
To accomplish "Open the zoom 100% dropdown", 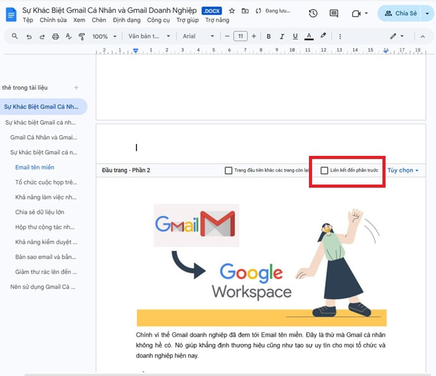I will [x=103, y=37].
